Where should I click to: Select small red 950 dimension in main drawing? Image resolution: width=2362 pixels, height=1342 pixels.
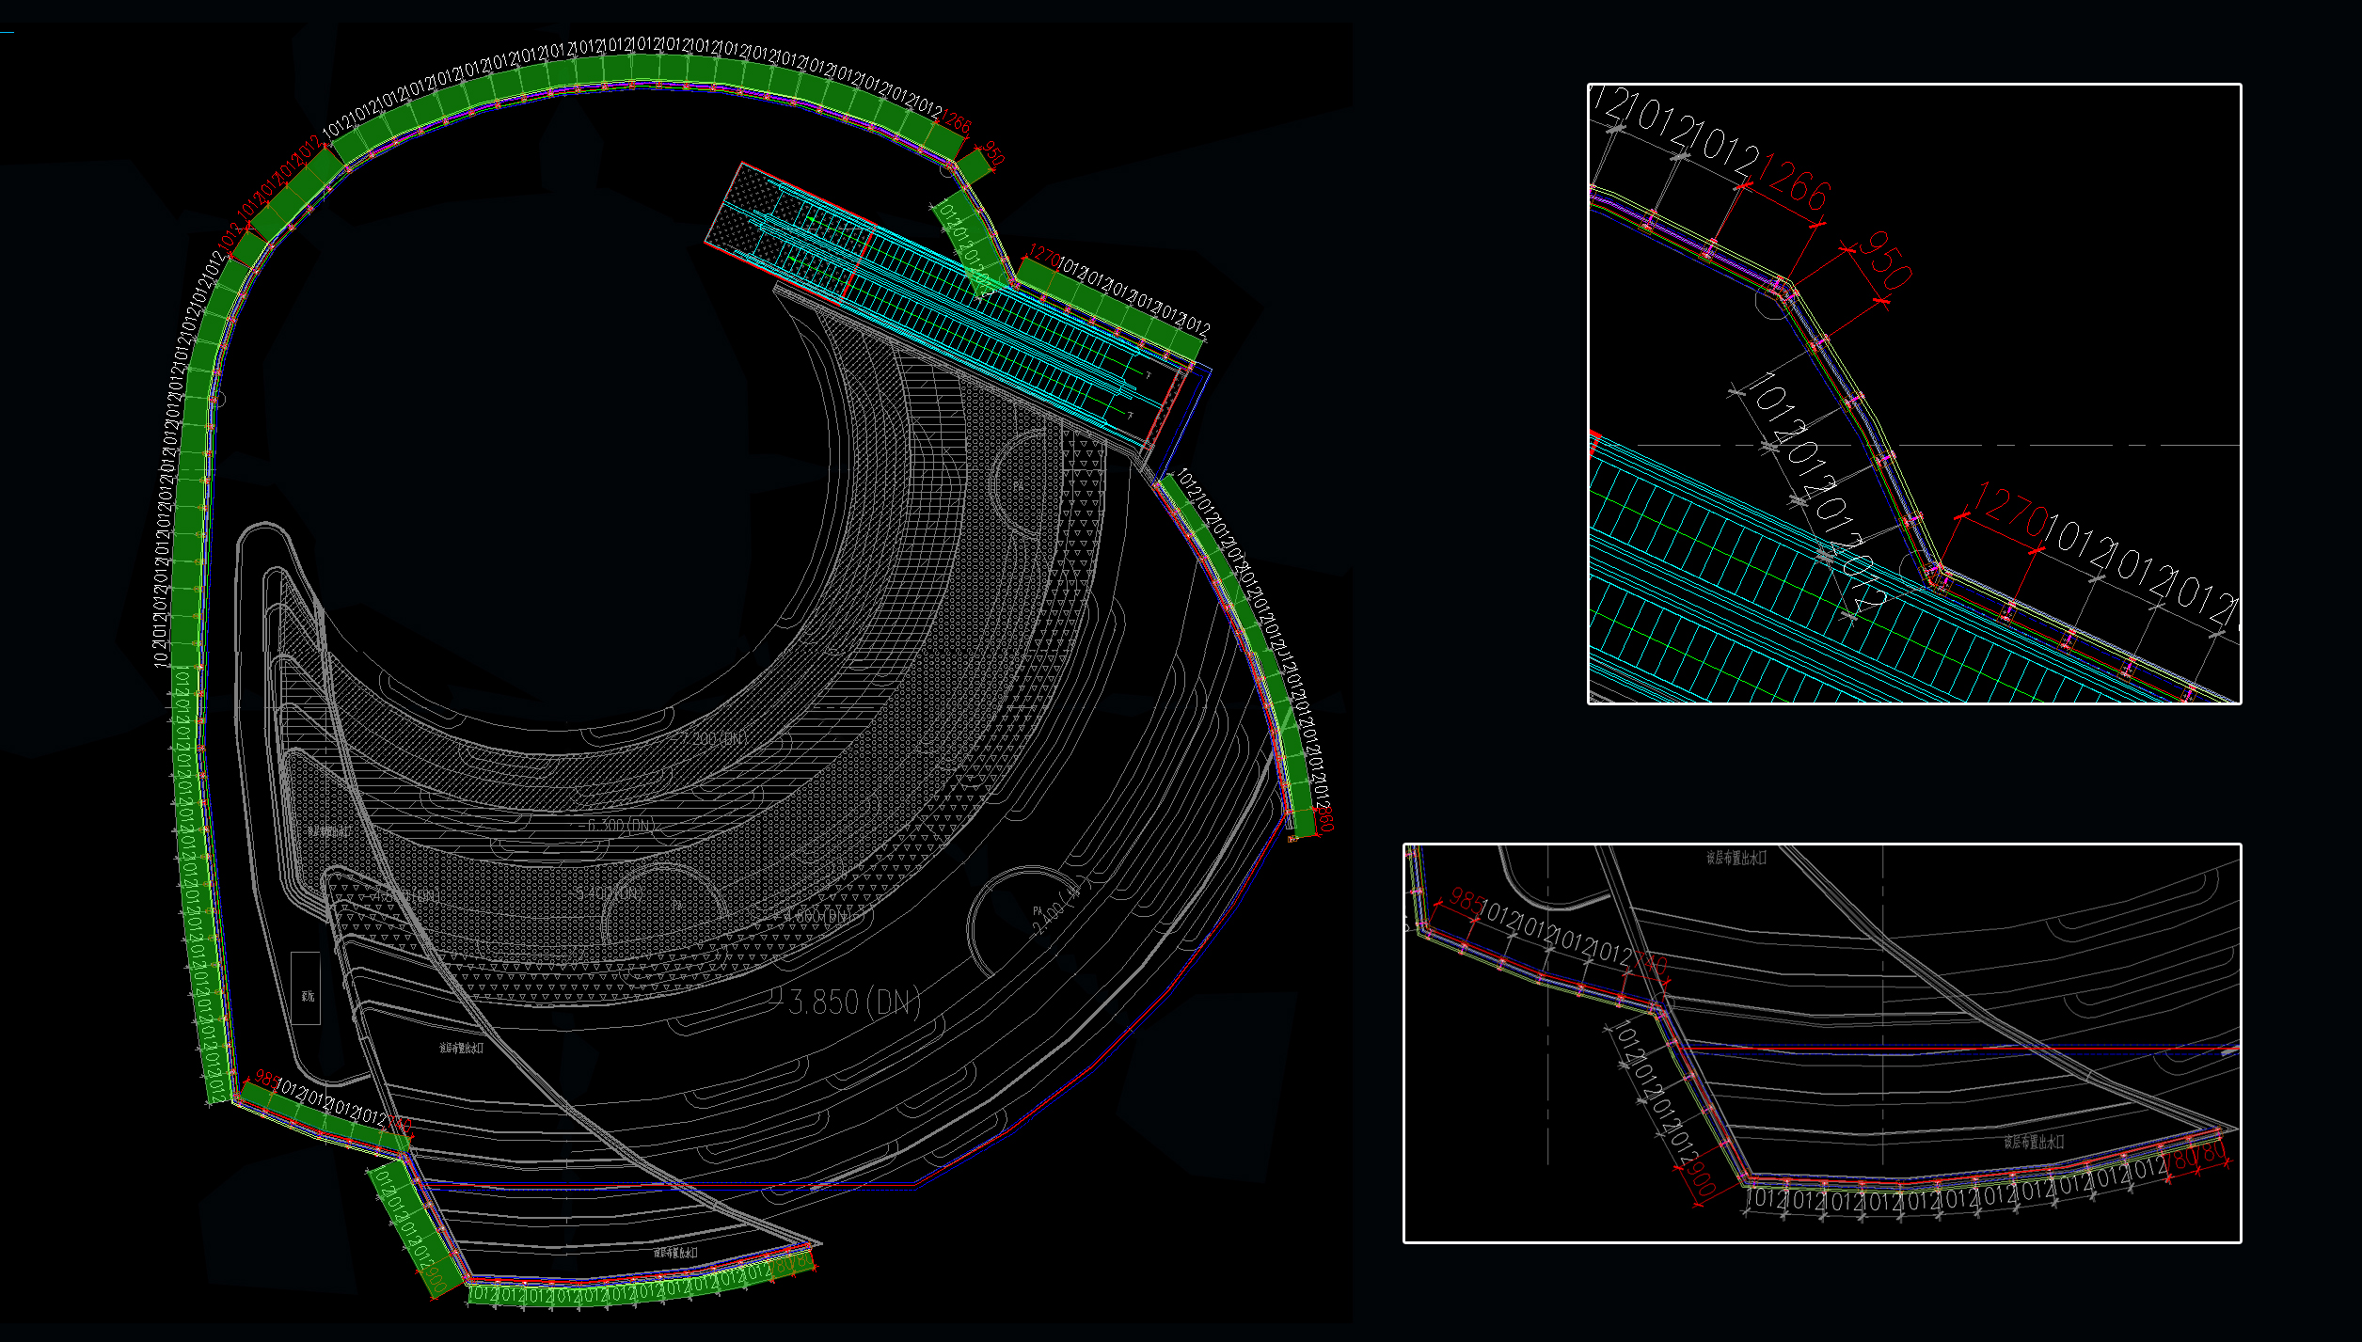(994, 152)
